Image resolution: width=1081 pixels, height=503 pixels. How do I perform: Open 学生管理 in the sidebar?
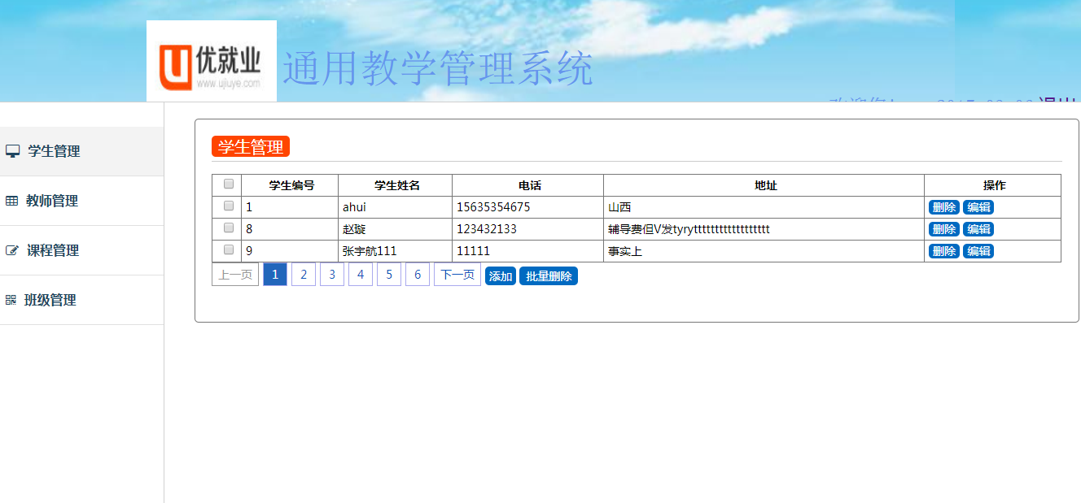(x=81, y=151)
